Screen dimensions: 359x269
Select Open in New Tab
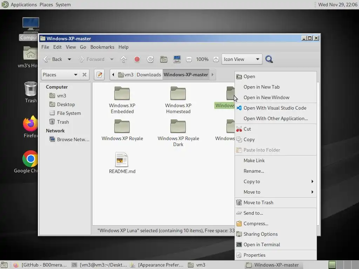pos(276,87)
